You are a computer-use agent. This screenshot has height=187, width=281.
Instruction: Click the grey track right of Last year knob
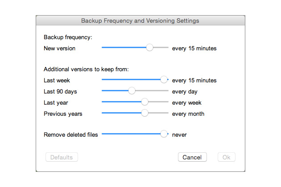pos(158,102)
